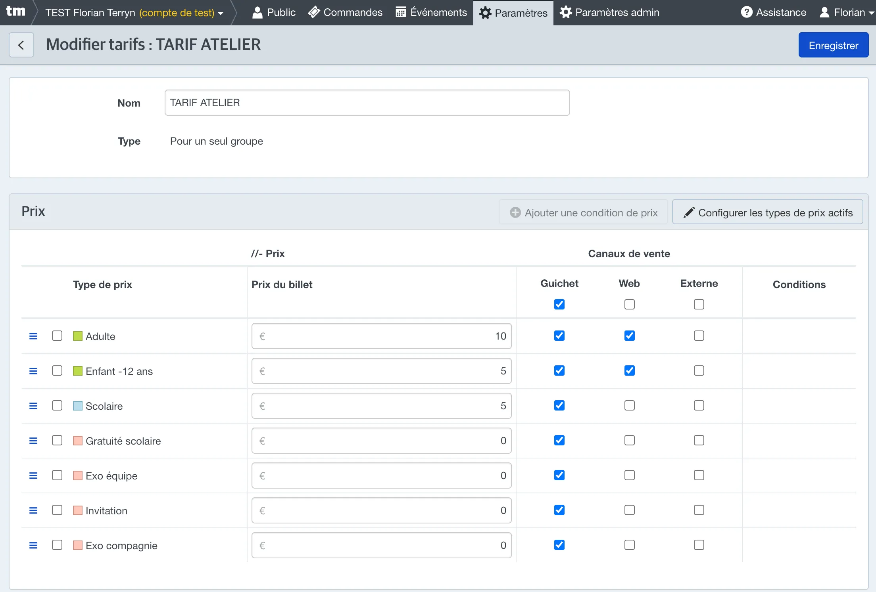The height and width of the screenshot is (592, 876).
Task: Click the Assistance question mark icon
Action: [x=746, y=12]
